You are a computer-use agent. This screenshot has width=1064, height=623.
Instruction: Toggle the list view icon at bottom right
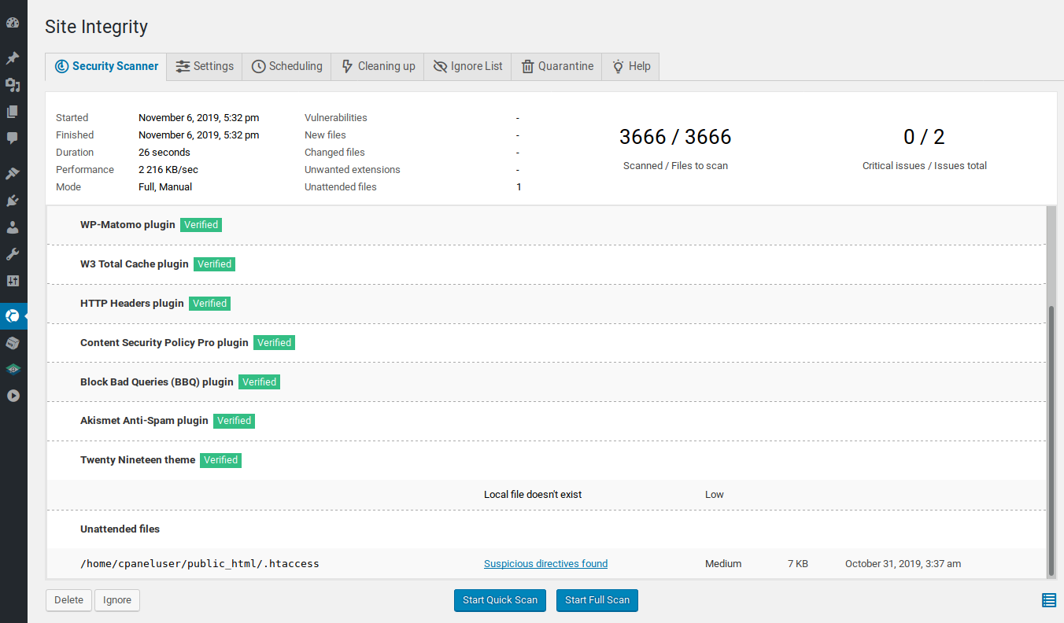point(1048,600)
